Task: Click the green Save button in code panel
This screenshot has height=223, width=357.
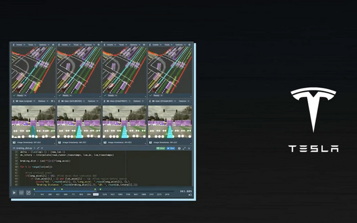Action: point(161,148)
